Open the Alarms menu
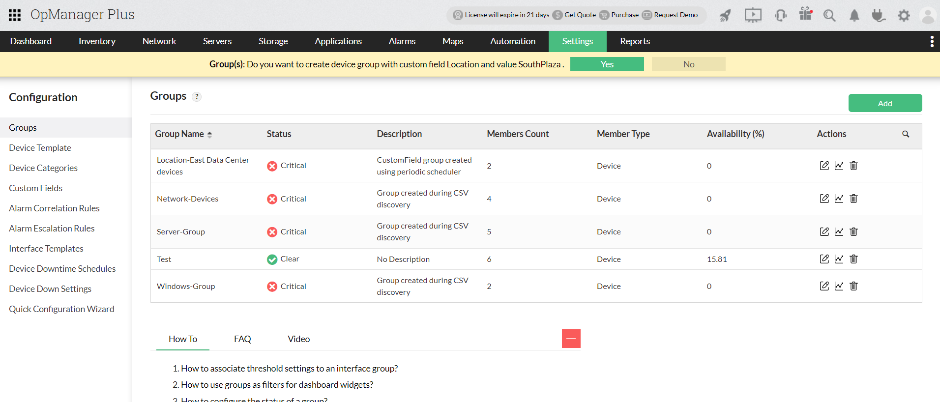940x402 pixels. [402, 42]
